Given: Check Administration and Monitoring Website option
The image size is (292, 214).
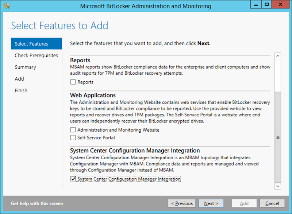Looking at the screenshot, I should (73, 130).
